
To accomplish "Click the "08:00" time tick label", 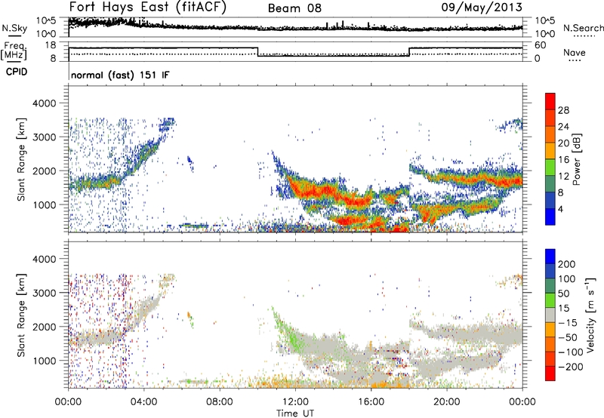I will click(220, 402).
